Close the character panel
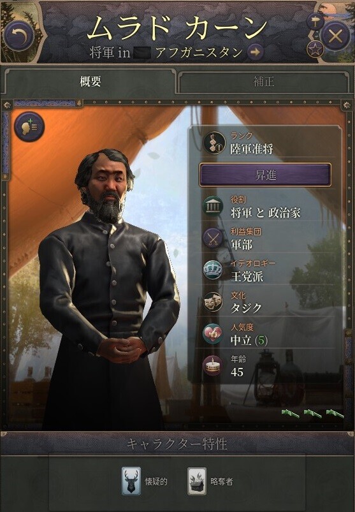This screenshot has height=512, width=355. click(x=335, y=36)
